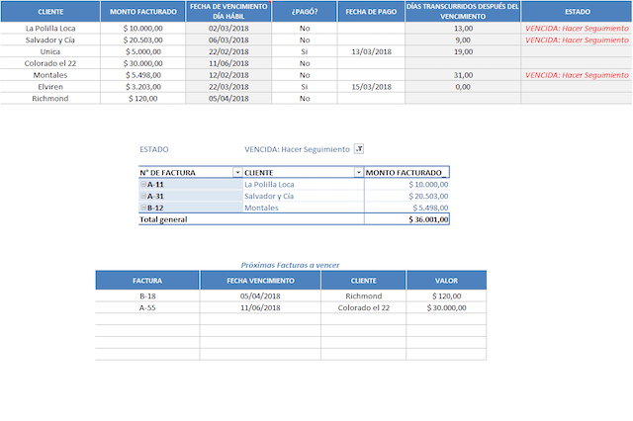Select the Elviren client cell
Image resolution: width=633 pixels, height=421 pixels.
pyautogui.click(x=50, y=87)
